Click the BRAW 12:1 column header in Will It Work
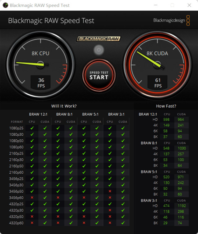 coord(38,114)
